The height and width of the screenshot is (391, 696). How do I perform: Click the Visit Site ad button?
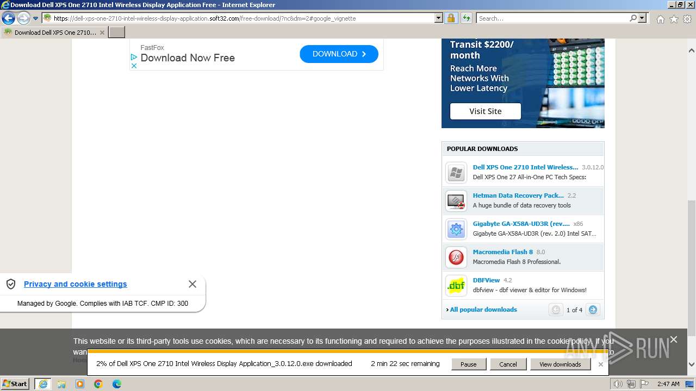pos(486,111)
